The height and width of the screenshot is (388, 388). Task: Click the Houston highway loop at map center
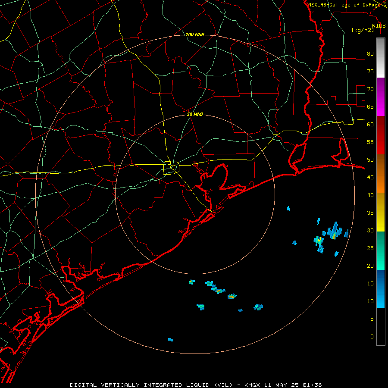[x=172, y=168]
